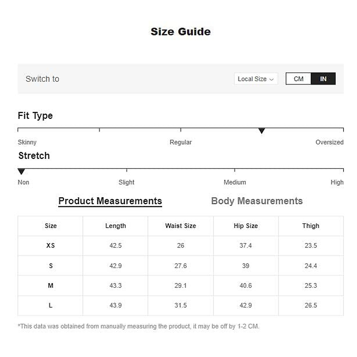Click the Regular fit label
This screenshot has width=357, height=357.
(x=181, y=142)
